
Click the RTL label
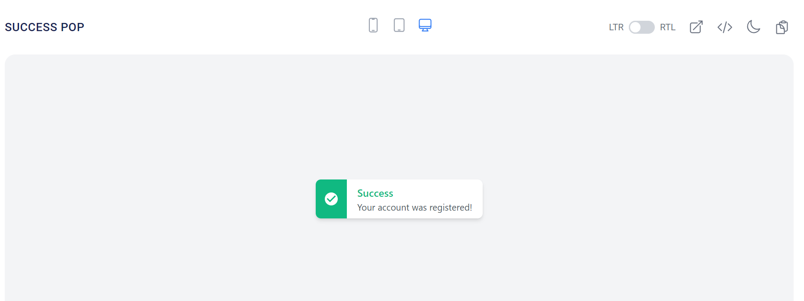[x=667, y=27]
